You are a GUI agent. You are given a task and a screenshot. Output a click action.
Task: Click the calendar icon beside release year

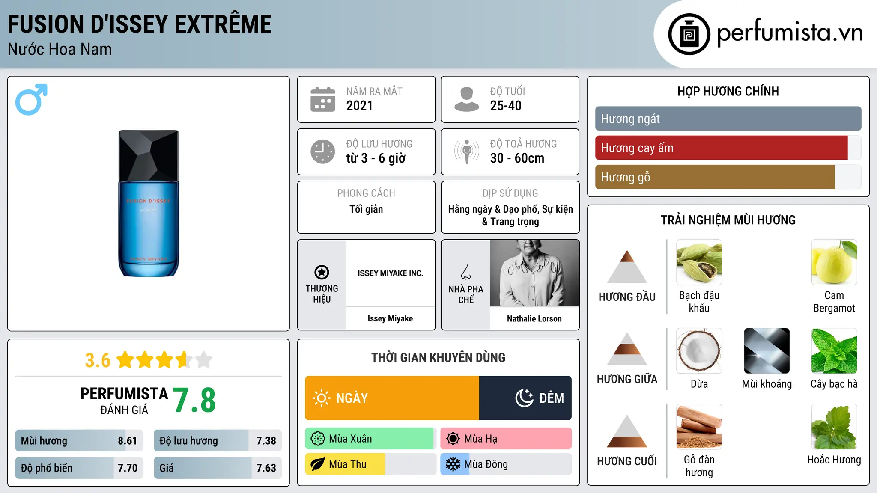point(323,99)
